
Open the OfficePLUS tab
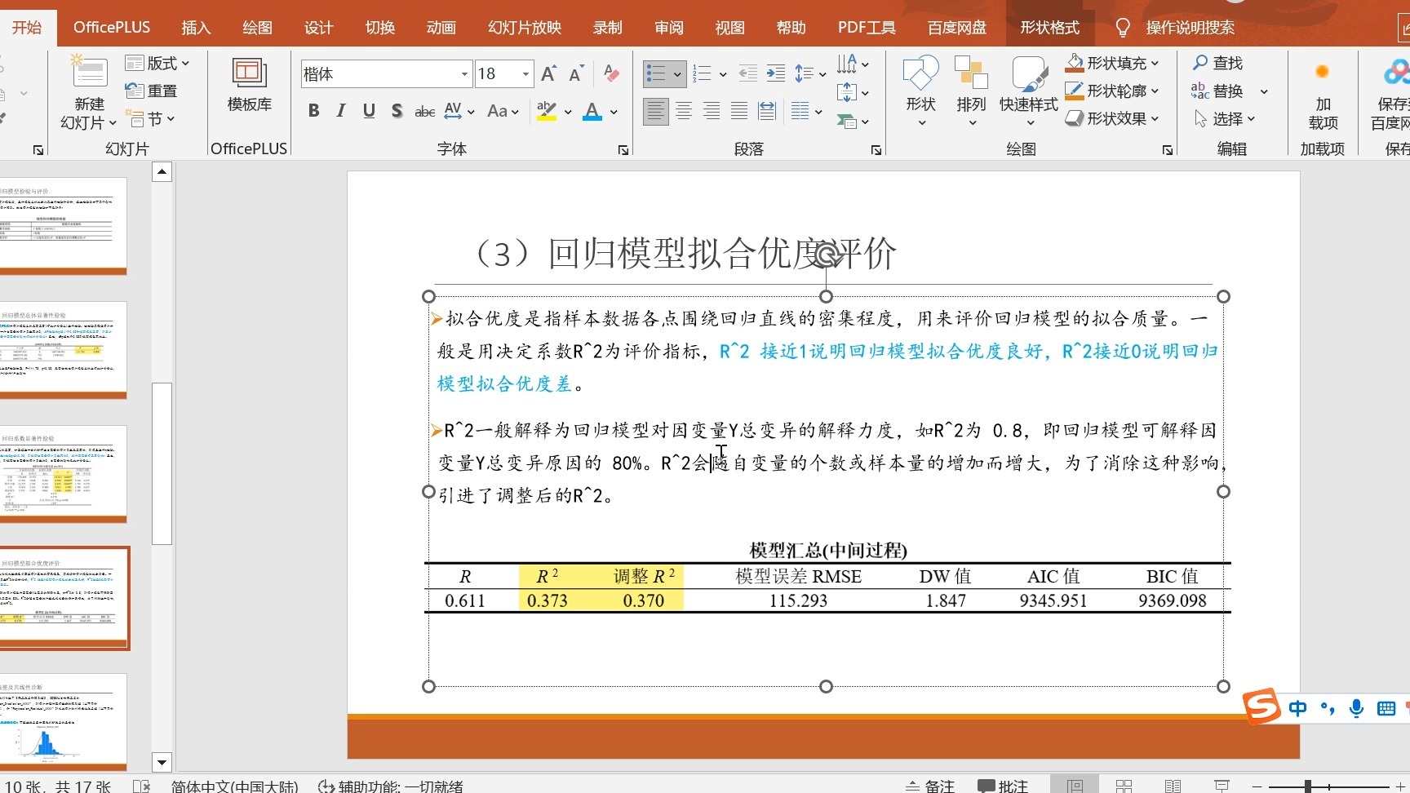tap(112, 27)
